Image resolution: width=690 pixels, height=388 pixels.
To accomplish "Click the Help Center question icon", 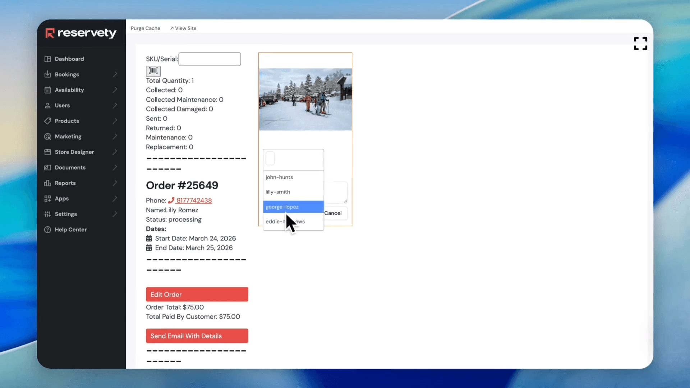I will pyautogui.click(x=47, y=230).
